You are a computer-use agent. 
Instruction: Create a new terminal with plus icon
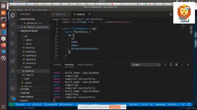click(x=165, y=64)
